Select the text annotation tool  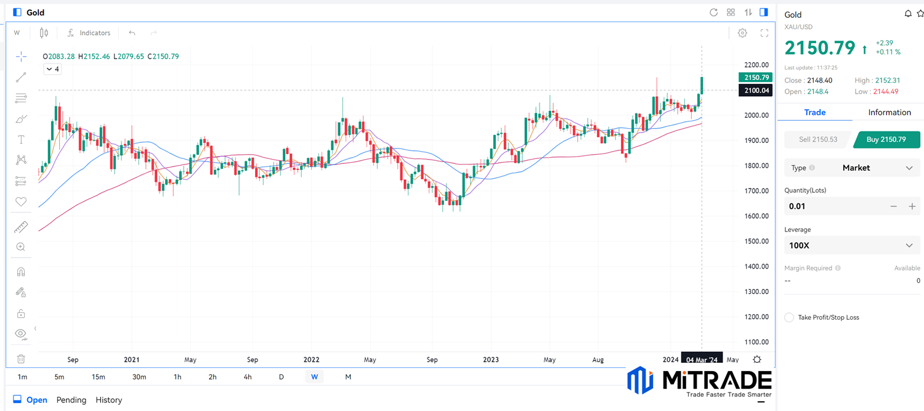pos(21,139)
